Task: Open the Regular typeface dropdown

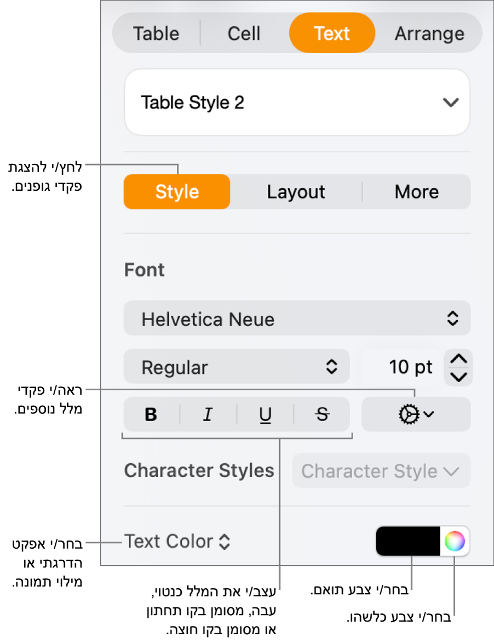Action: [237, 367]
